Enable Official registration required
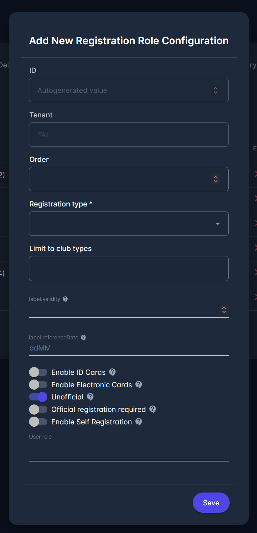Viewport: 257px width, 533px height. [x=38, y=409]
